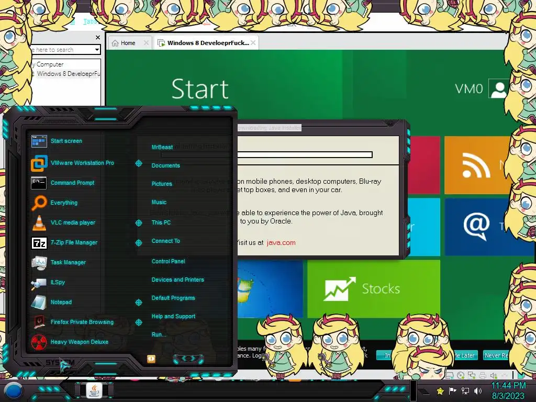Open Pictures from the start menu
The width and height of the screenshot is (536, 402).
point(162,184)
